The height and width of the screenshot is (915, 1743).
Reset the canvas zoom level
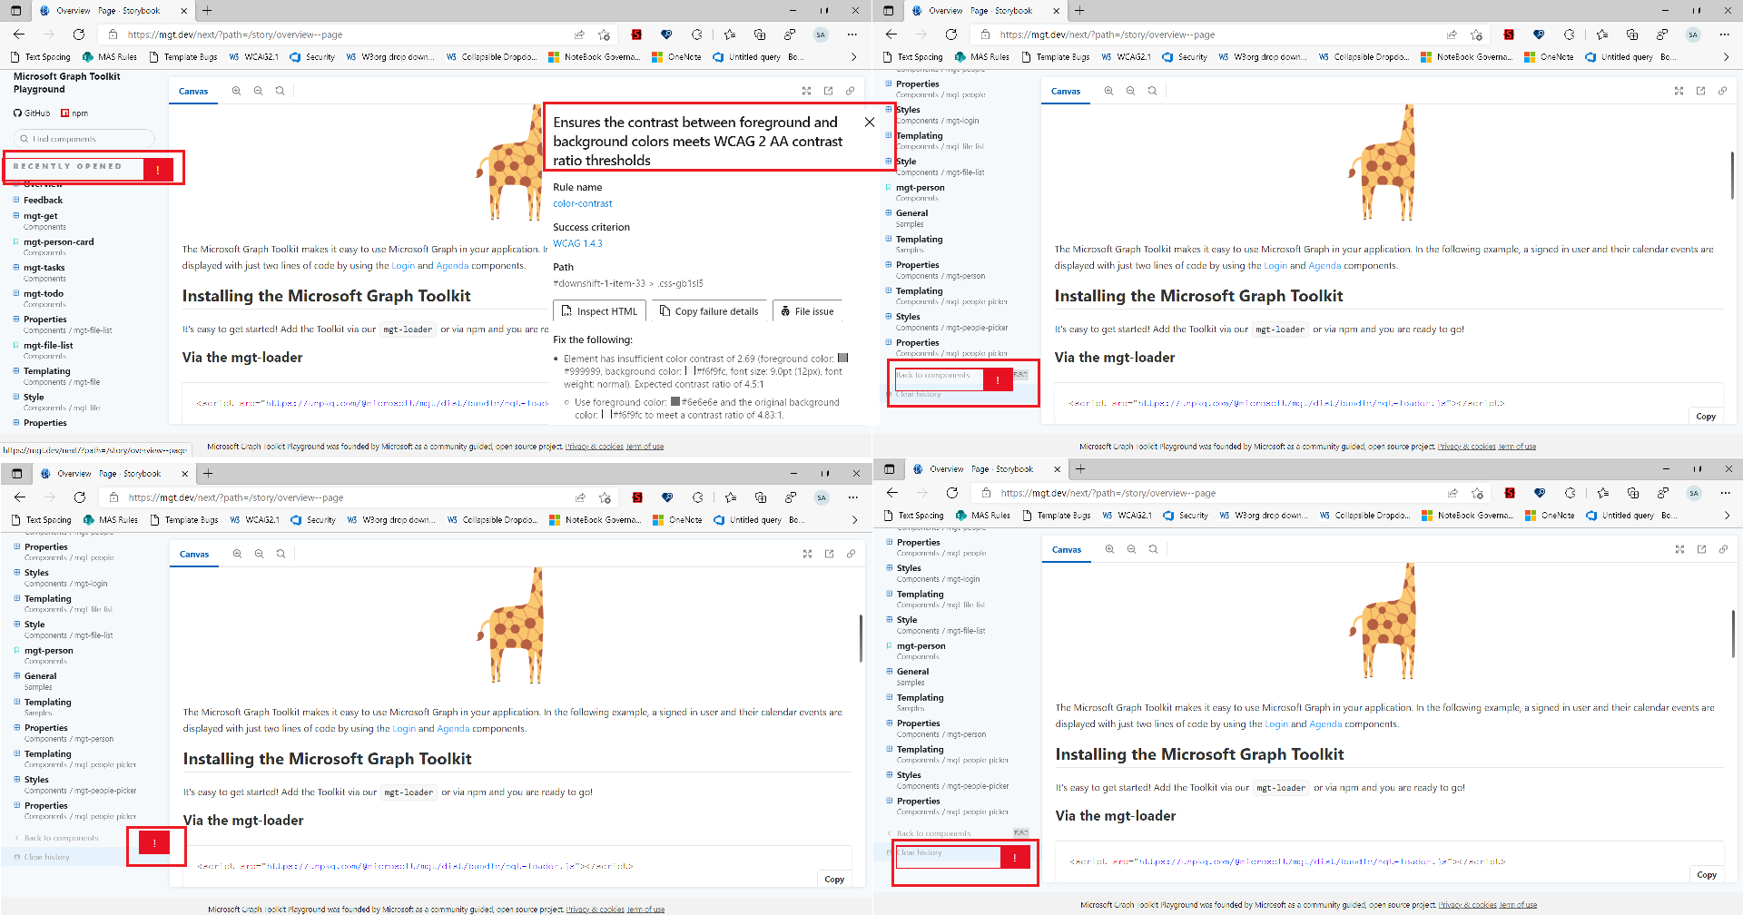pos(280,91)
